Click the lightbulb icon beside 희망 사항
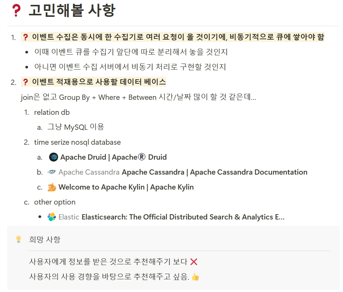 coord(19,239)
